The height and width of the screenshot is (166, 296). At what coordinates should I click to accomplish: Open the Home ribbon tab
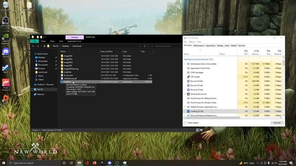coord(43,41)
